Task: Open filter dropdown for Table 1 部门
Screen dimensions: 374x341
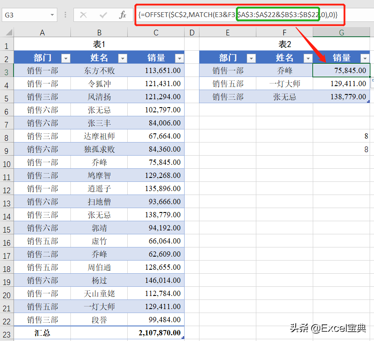Action: [x=66, y=58]
